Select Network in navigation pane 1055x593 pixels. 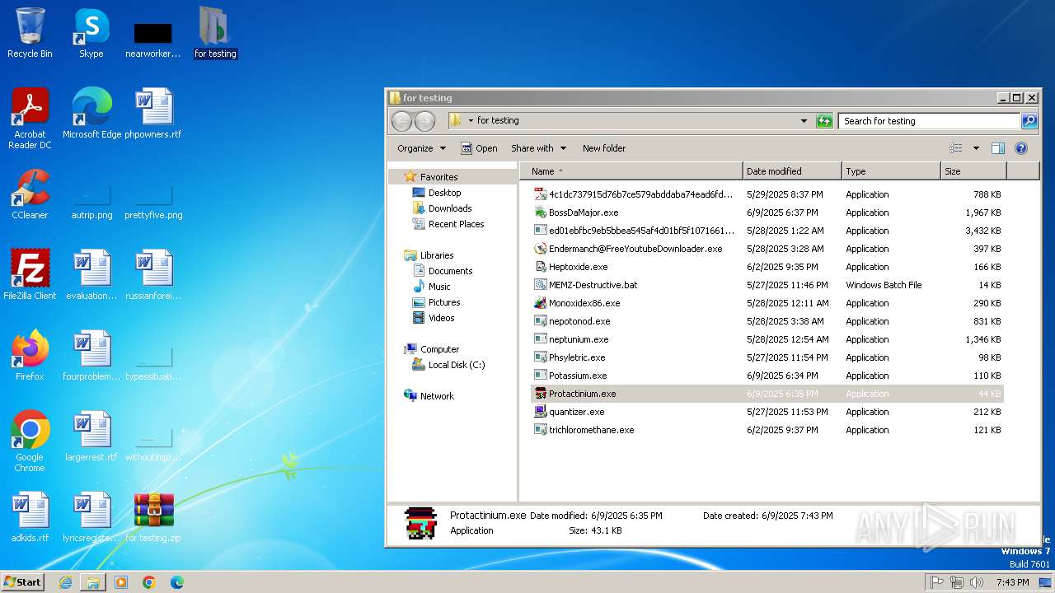437,396
